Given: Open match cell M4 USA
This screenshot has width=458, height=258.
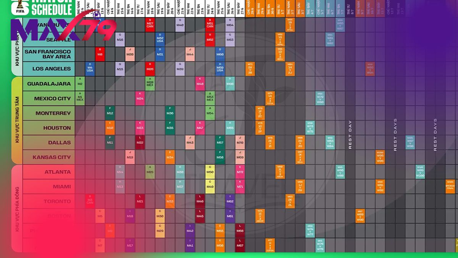Looking at the screenshot, I should (x=90, y=69).
